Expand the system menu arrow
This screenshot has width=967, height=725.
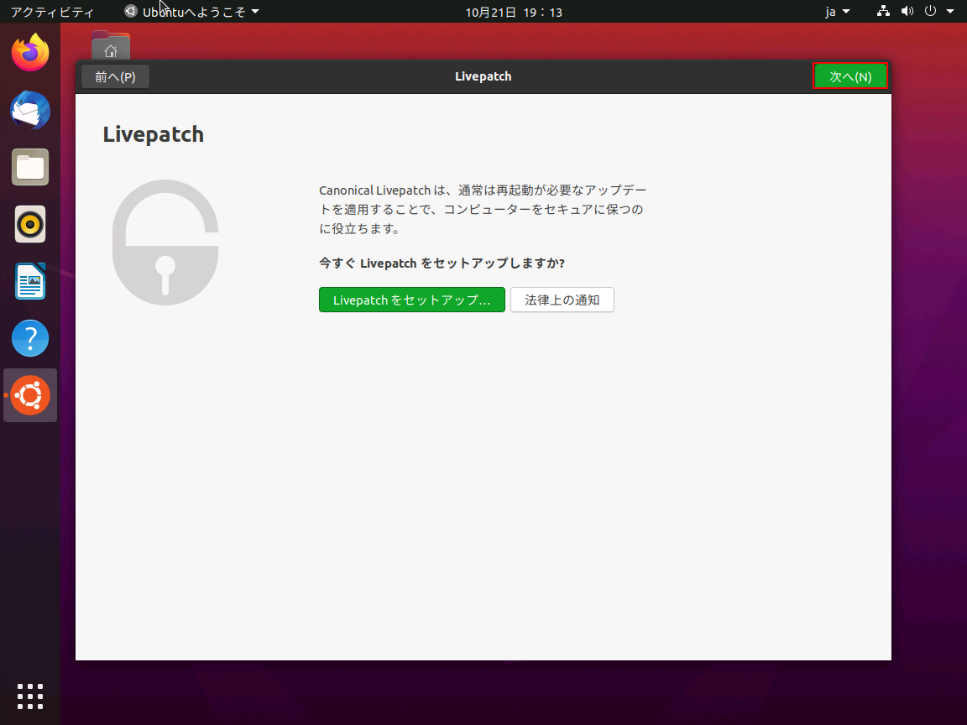click(950, 12)
